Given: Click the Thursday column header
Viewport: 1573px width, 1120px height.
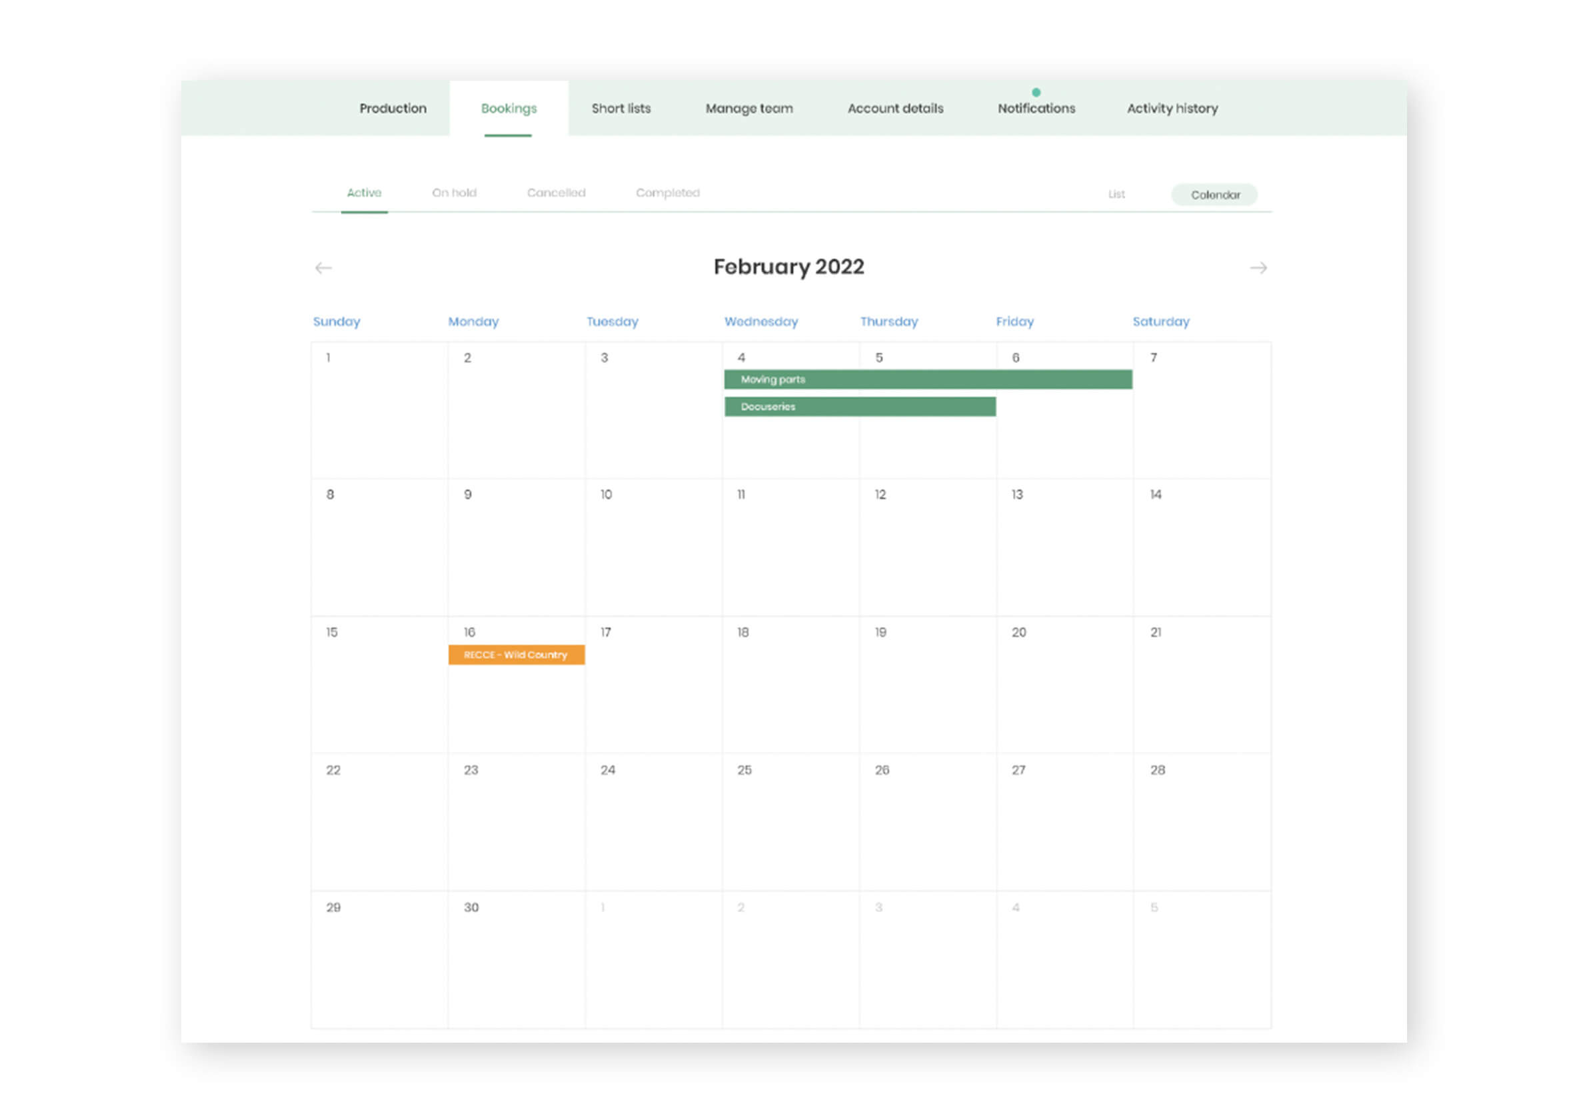Looking at the screenshot, I should [888, 321].
